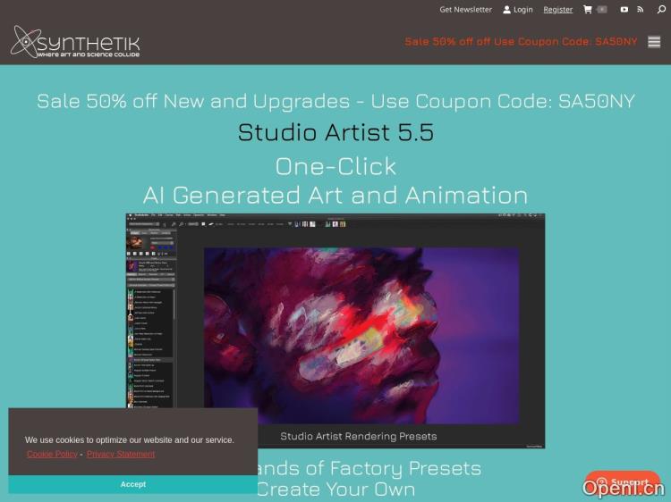Screen dimensions: 671x502
Task: Open the Login link
Action: (x=523, y=10)
